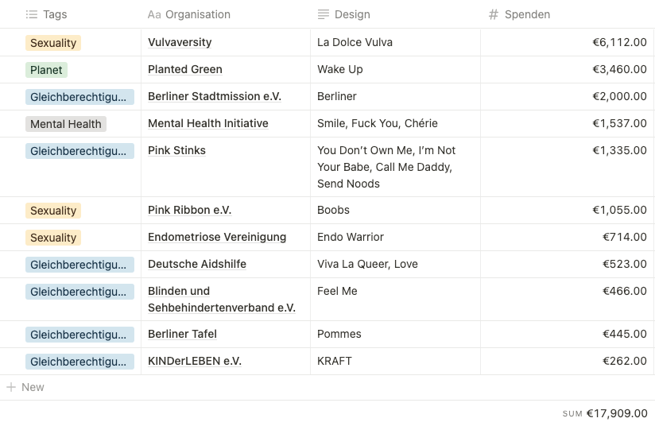Viewport: 655px width, 426px height.
Task: Open the Planted Green entry
Action: pyautogui.click(x=185, y=69)
